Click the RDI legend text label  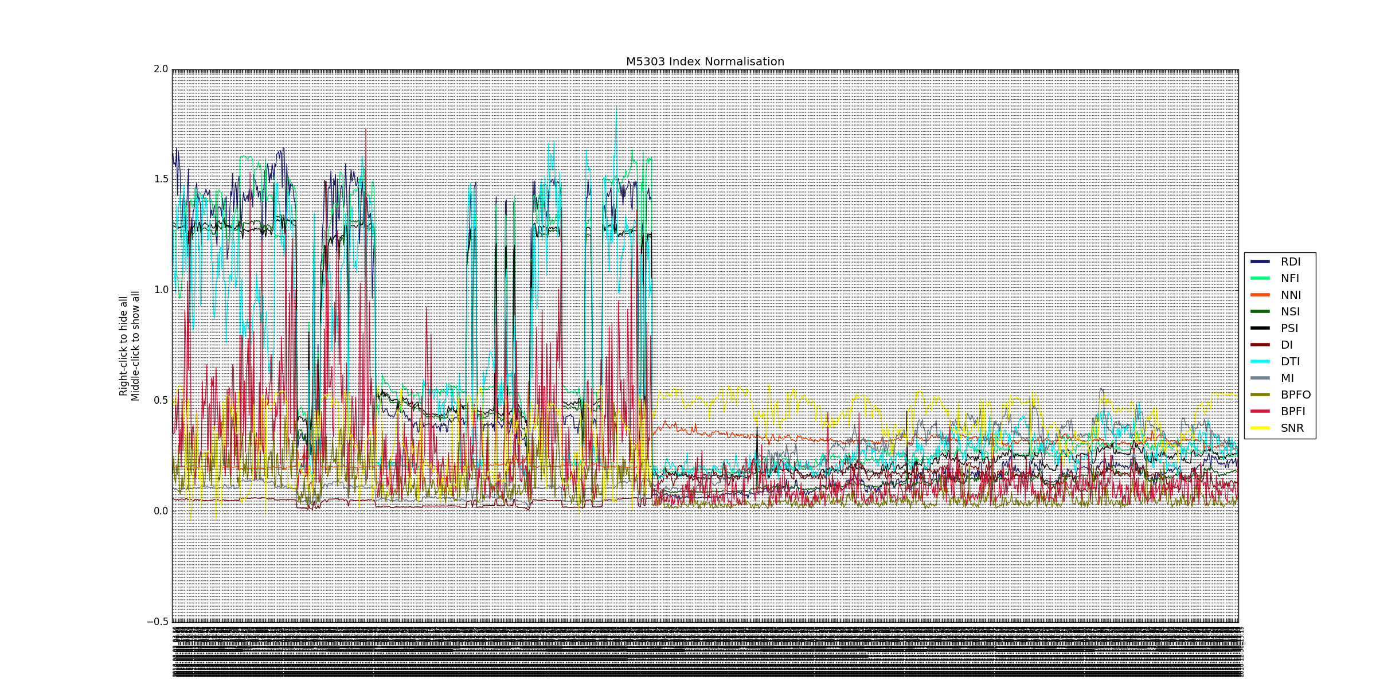[x=1291, y=262]
